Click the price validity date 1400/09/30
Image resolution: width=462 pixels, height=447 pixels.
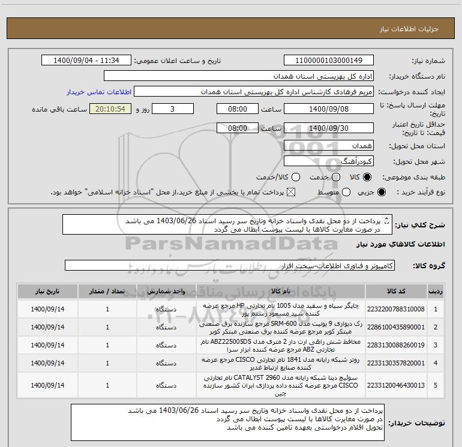coord(329,128)
